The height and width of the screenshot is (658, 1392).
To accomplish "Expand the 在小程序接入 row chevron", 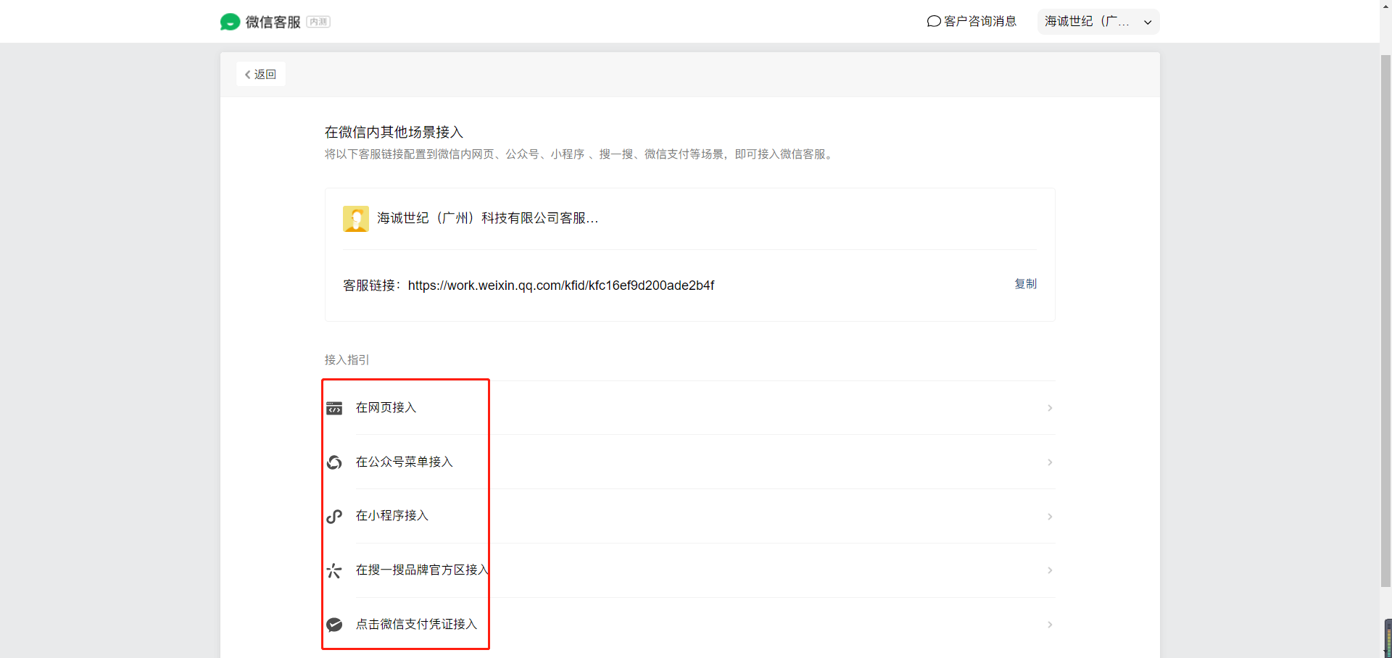I will click(1050, 517).
